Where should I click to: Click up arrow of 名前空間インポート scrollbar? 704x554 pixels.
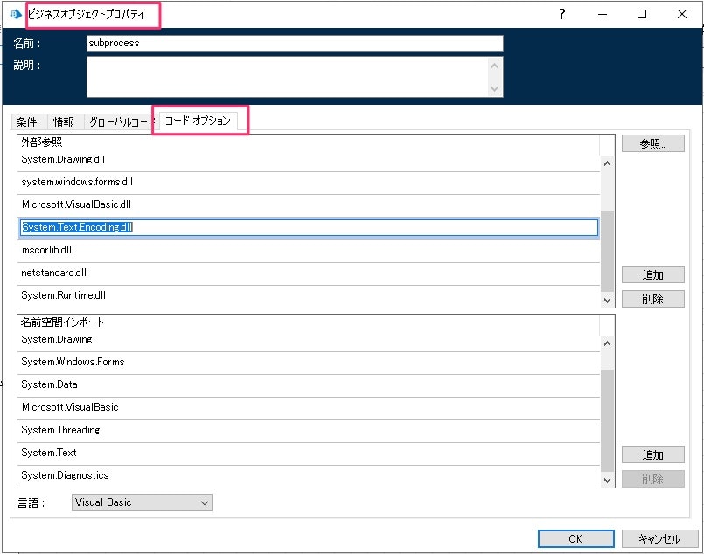tap(607, 343)
